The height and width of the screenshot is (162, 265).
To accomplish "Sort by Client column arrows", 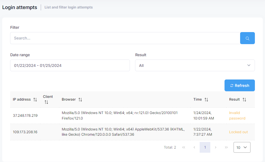I will pyautogui.click(x=46, y=102).
